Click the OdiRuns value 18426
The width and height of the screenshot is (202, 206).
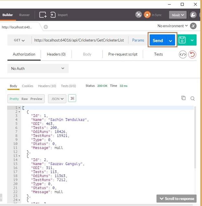point(60,132)
